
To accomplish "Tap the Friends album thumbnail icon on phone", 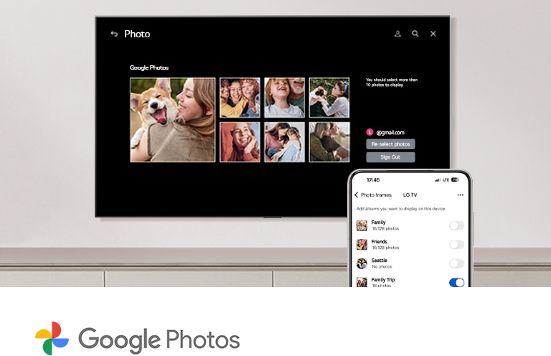I will (x=362, y=245).
